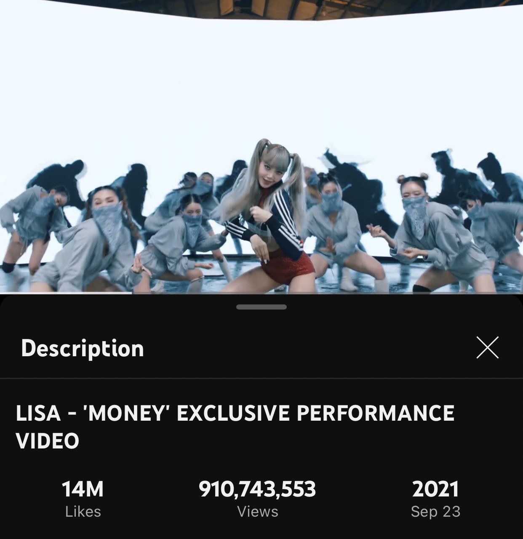Close the Description panel with the X
The height and width of the screenshot is (539, 523).
487,348
